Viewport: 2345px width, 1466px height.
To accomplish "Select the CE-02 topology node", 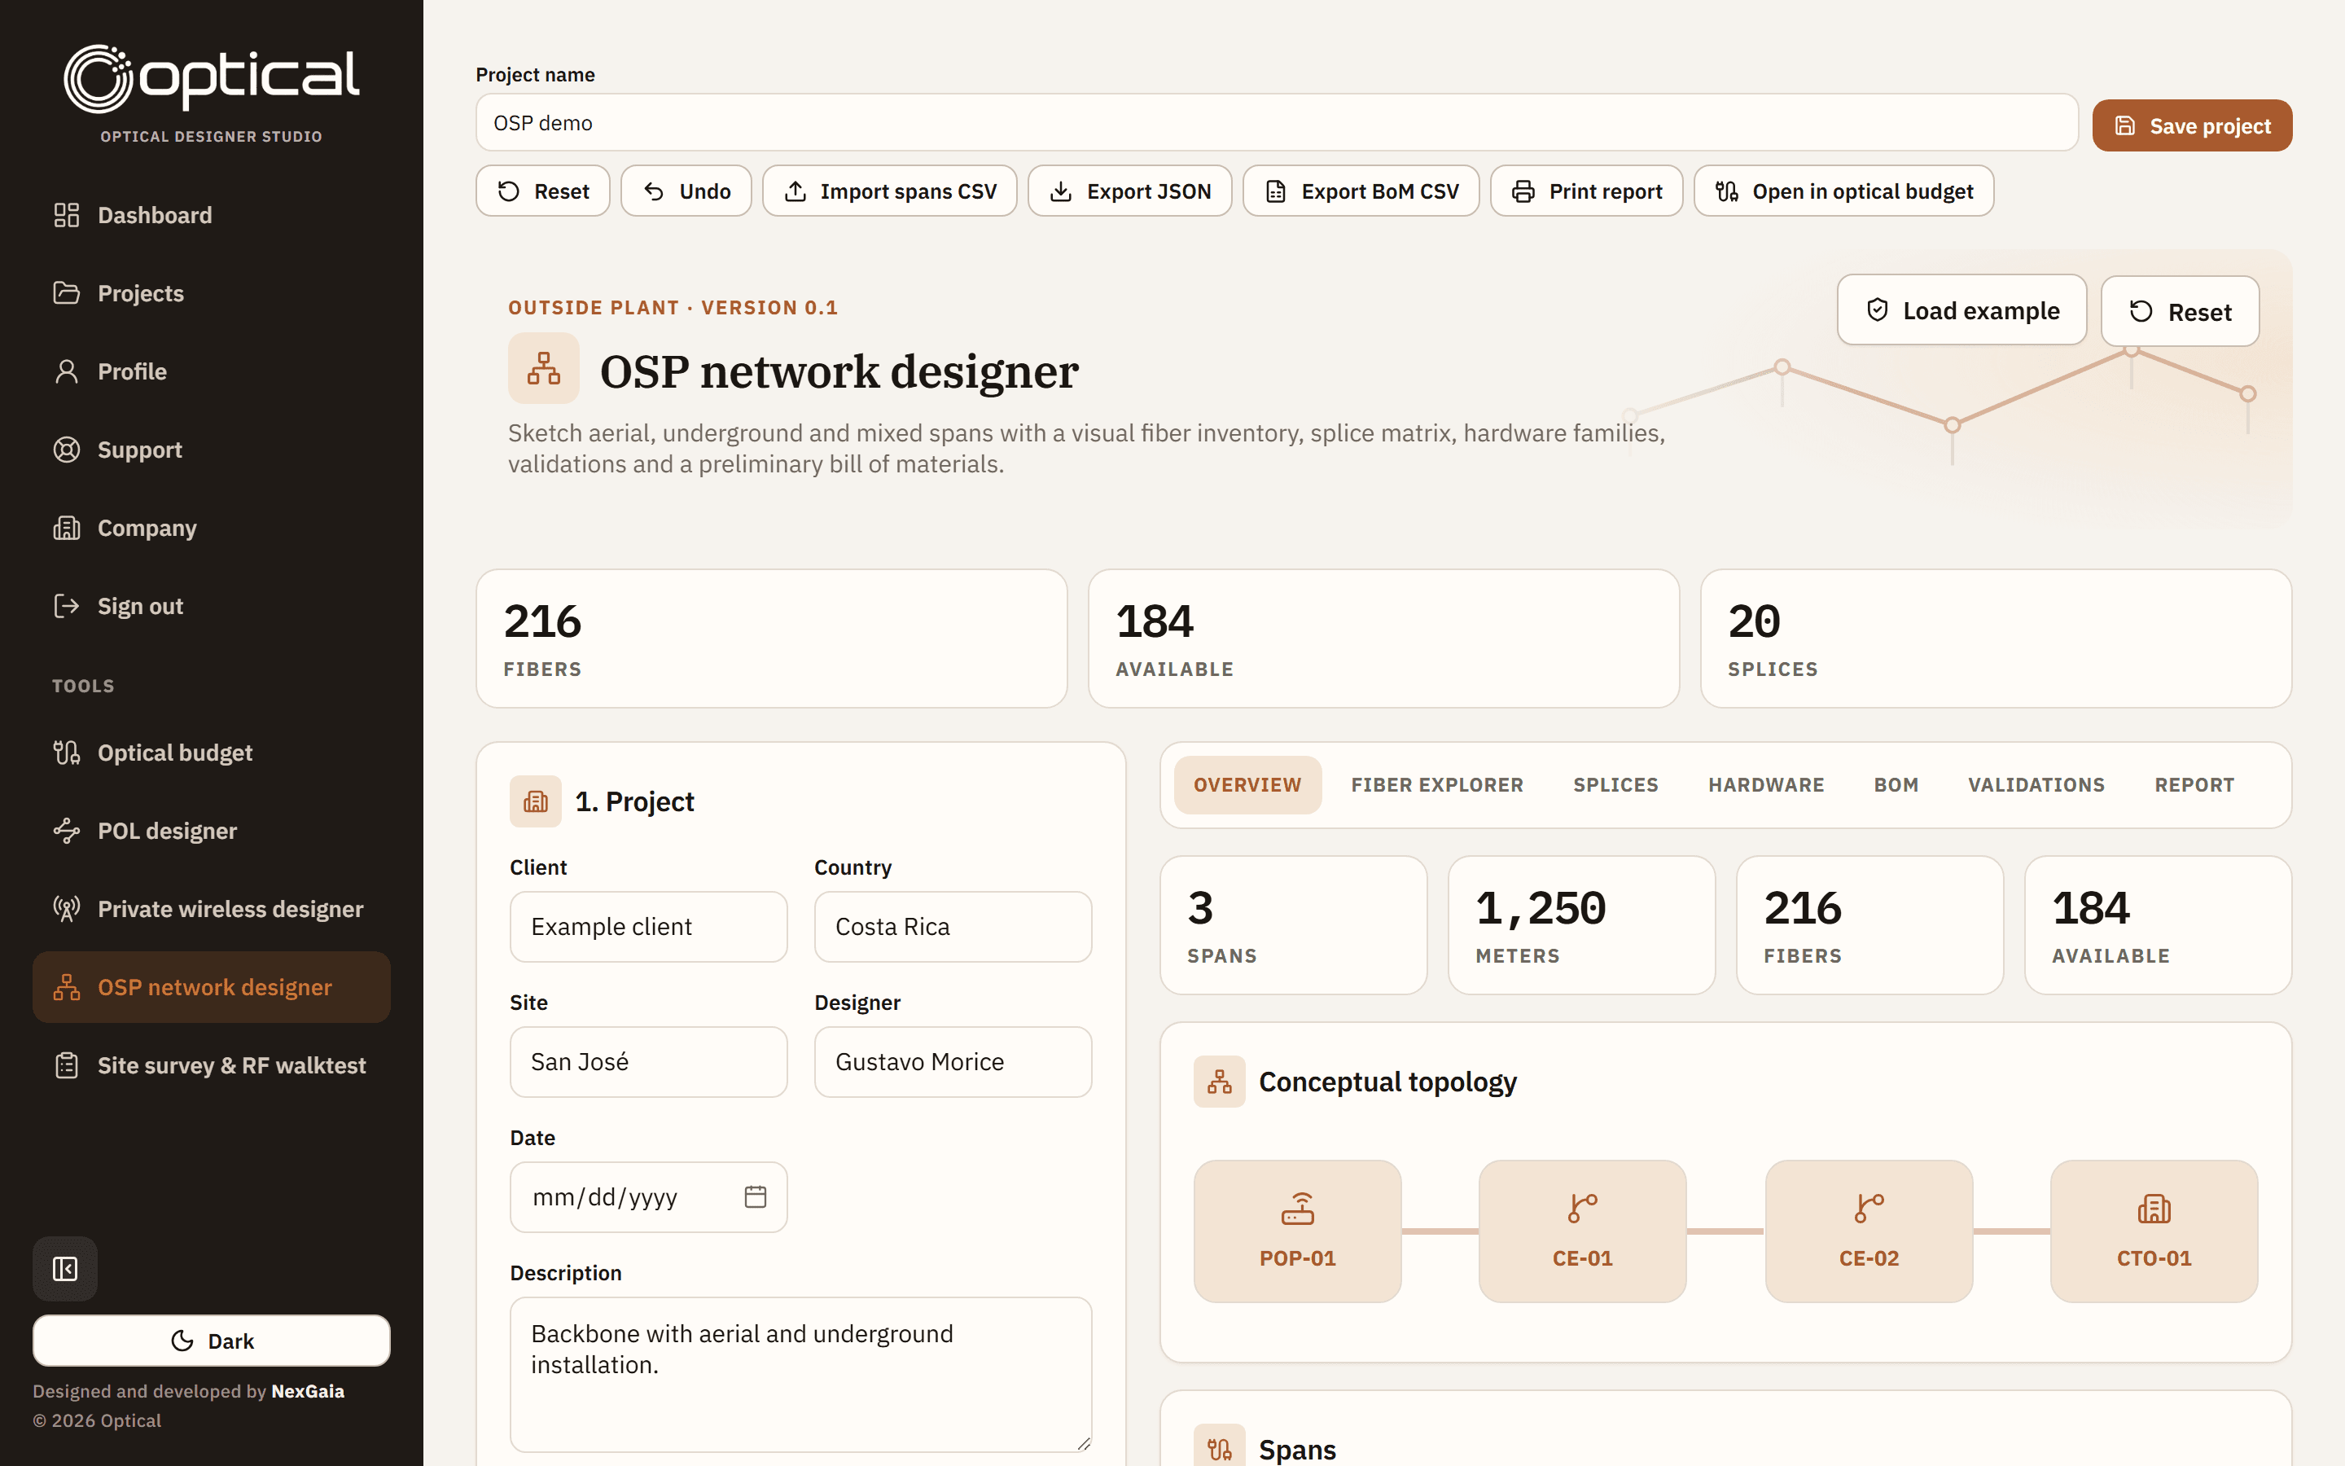I will click(1868, 1231).
